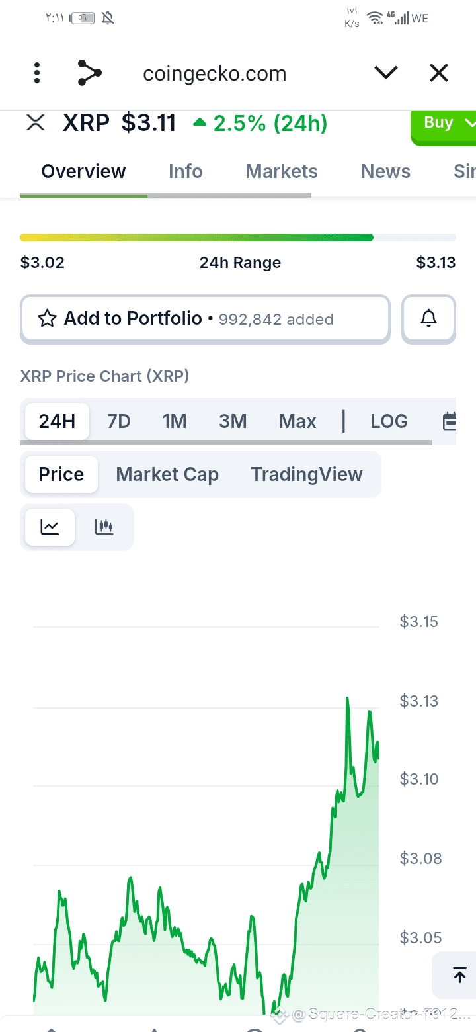Show the Market Cap chart
This screenshot has width=476, height=1032.
(x=167, y=474)
